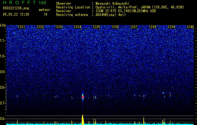Click the Observer field label
Screen dimensions: 197x125
[x=64, y=4]
